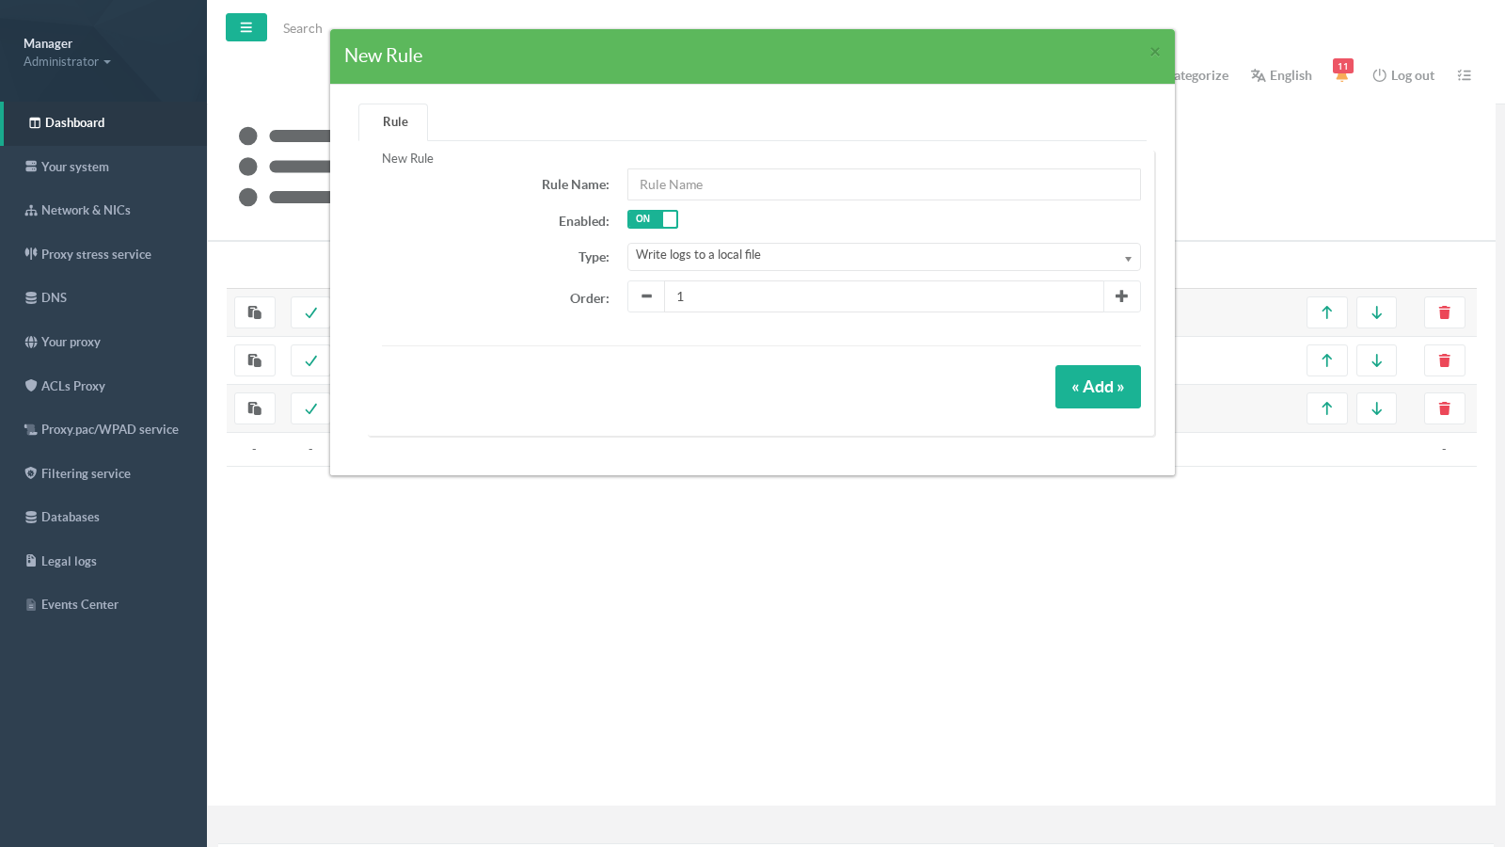
Task: Click copy icon in first table row
Action: coord(255,312)
